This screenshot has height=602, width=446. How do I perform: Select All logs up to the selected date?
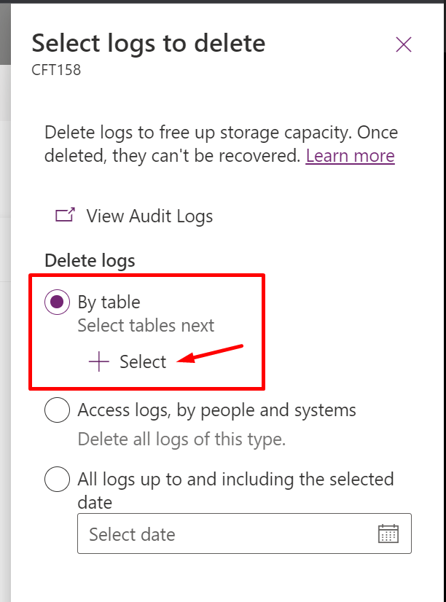pyautogui.click(x=57, y=480)
